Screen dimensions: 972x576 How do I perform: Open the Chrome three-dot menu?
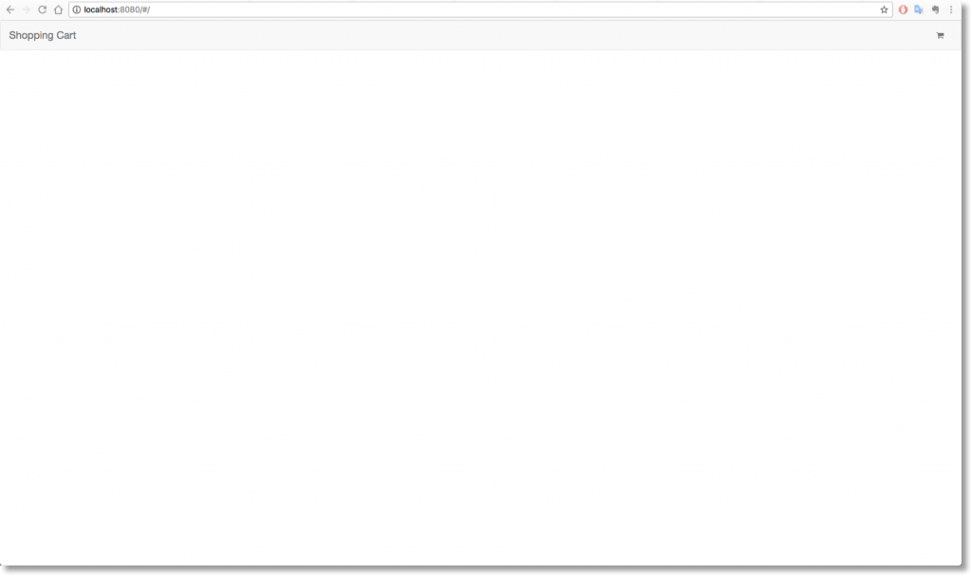tap(951, 9)
